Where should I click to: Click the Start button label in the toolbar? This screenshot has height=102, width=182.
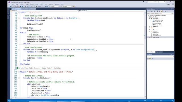point(39,6)
